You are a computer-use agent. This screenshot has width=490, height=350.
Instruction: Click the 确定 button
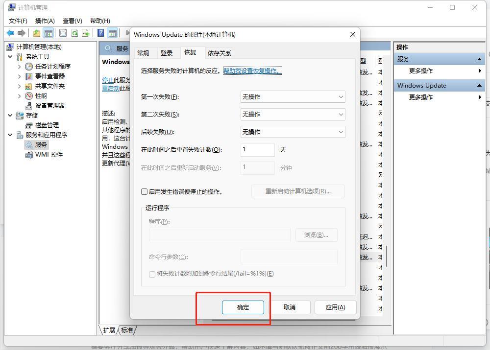243,307
